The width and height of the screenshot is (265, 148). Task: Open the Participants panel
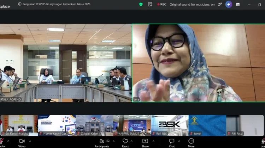point(102,143)
